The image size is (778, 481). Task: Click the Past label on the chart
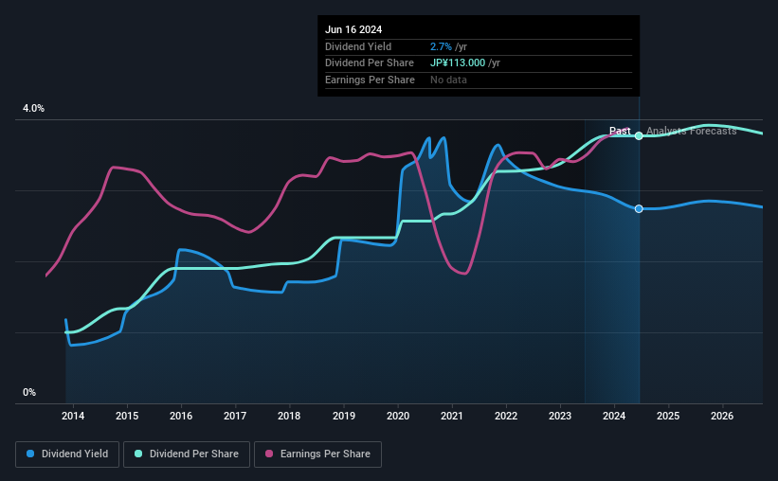[x=620, y=131]
